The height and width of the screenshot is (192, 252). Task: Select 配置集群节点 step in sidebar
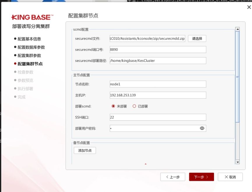click(x=30, y=64)
